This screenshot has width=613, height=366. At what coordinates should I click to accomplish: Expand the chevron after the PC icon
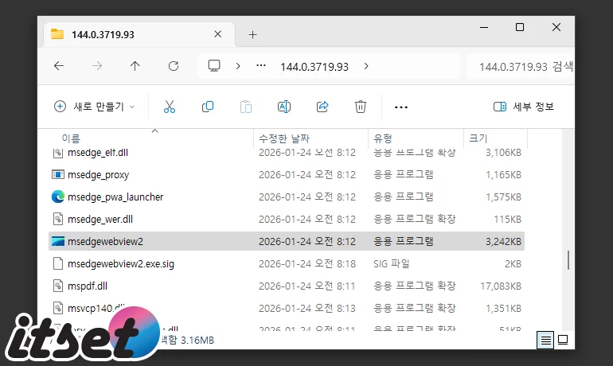(x=238, y=66)
